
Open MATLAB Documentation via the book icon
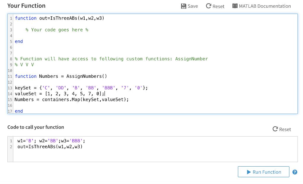point(235,6)
